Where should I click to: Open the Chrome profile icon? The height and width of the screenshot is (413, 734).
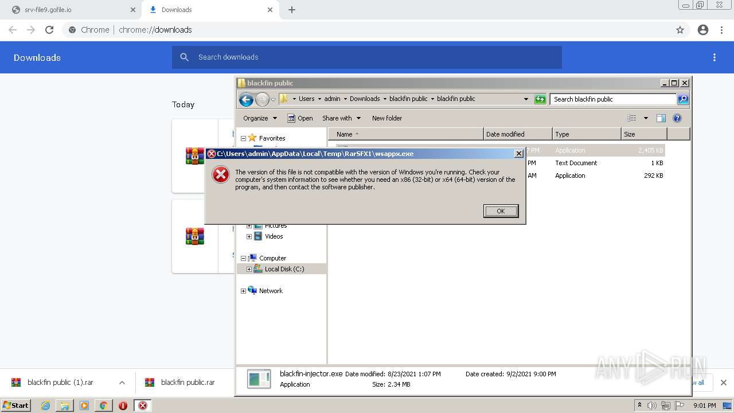click(x=703, y=30)
